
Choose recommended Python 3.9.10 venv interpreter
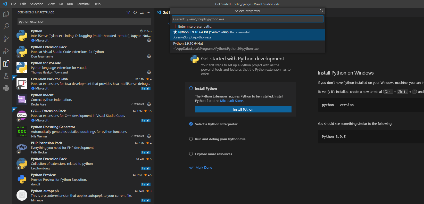tap(248, 35)
